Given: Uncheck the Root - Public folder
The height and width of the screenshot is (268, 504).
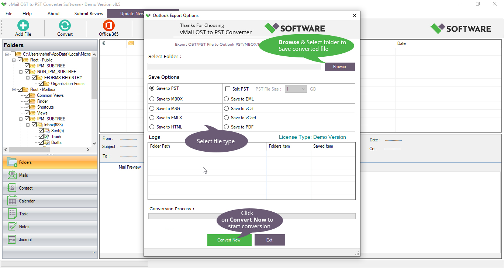Looking at the screenshot, I should click(20, 60).
